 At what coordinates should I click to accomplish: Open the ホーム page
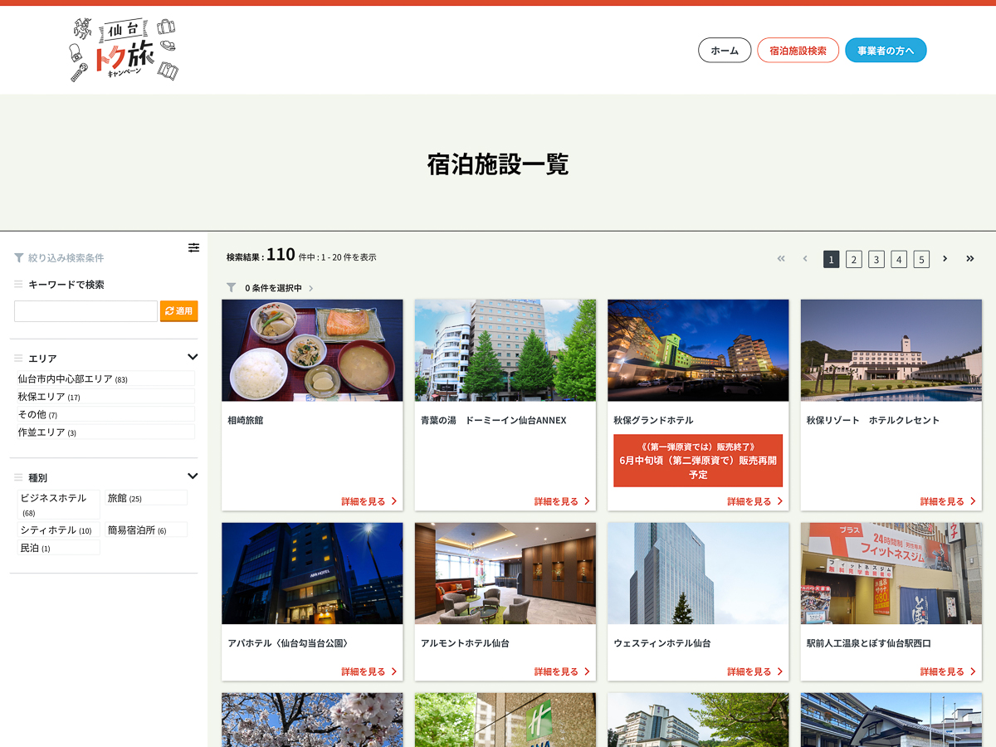point(725,51)
